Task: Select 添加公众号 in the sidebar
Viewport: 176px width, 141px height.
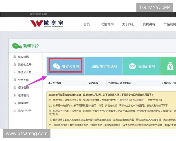Action: (x=25, y=72)
